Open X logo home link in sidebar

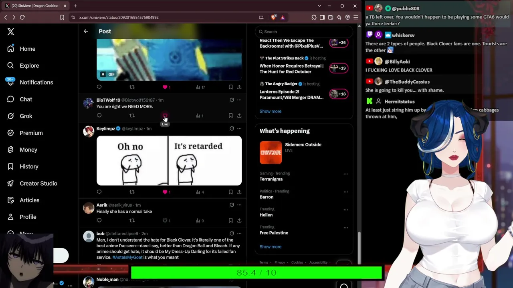[11, 32]
